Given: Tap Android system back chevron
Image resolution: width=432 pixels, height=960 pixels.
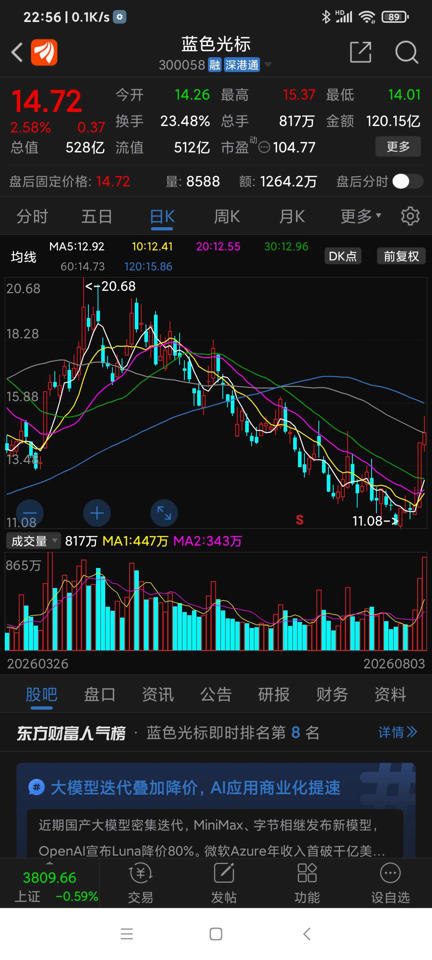Looking at the screenshot, I should [307, 934].
